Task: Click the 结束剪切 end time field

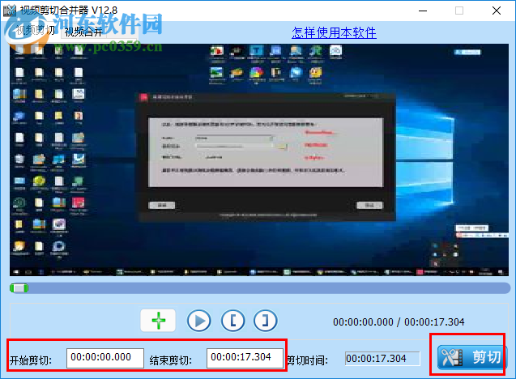Action: click(245, 358)
